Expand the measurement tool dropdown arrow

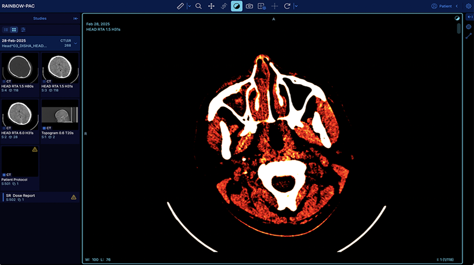click(x=189, y=6)
